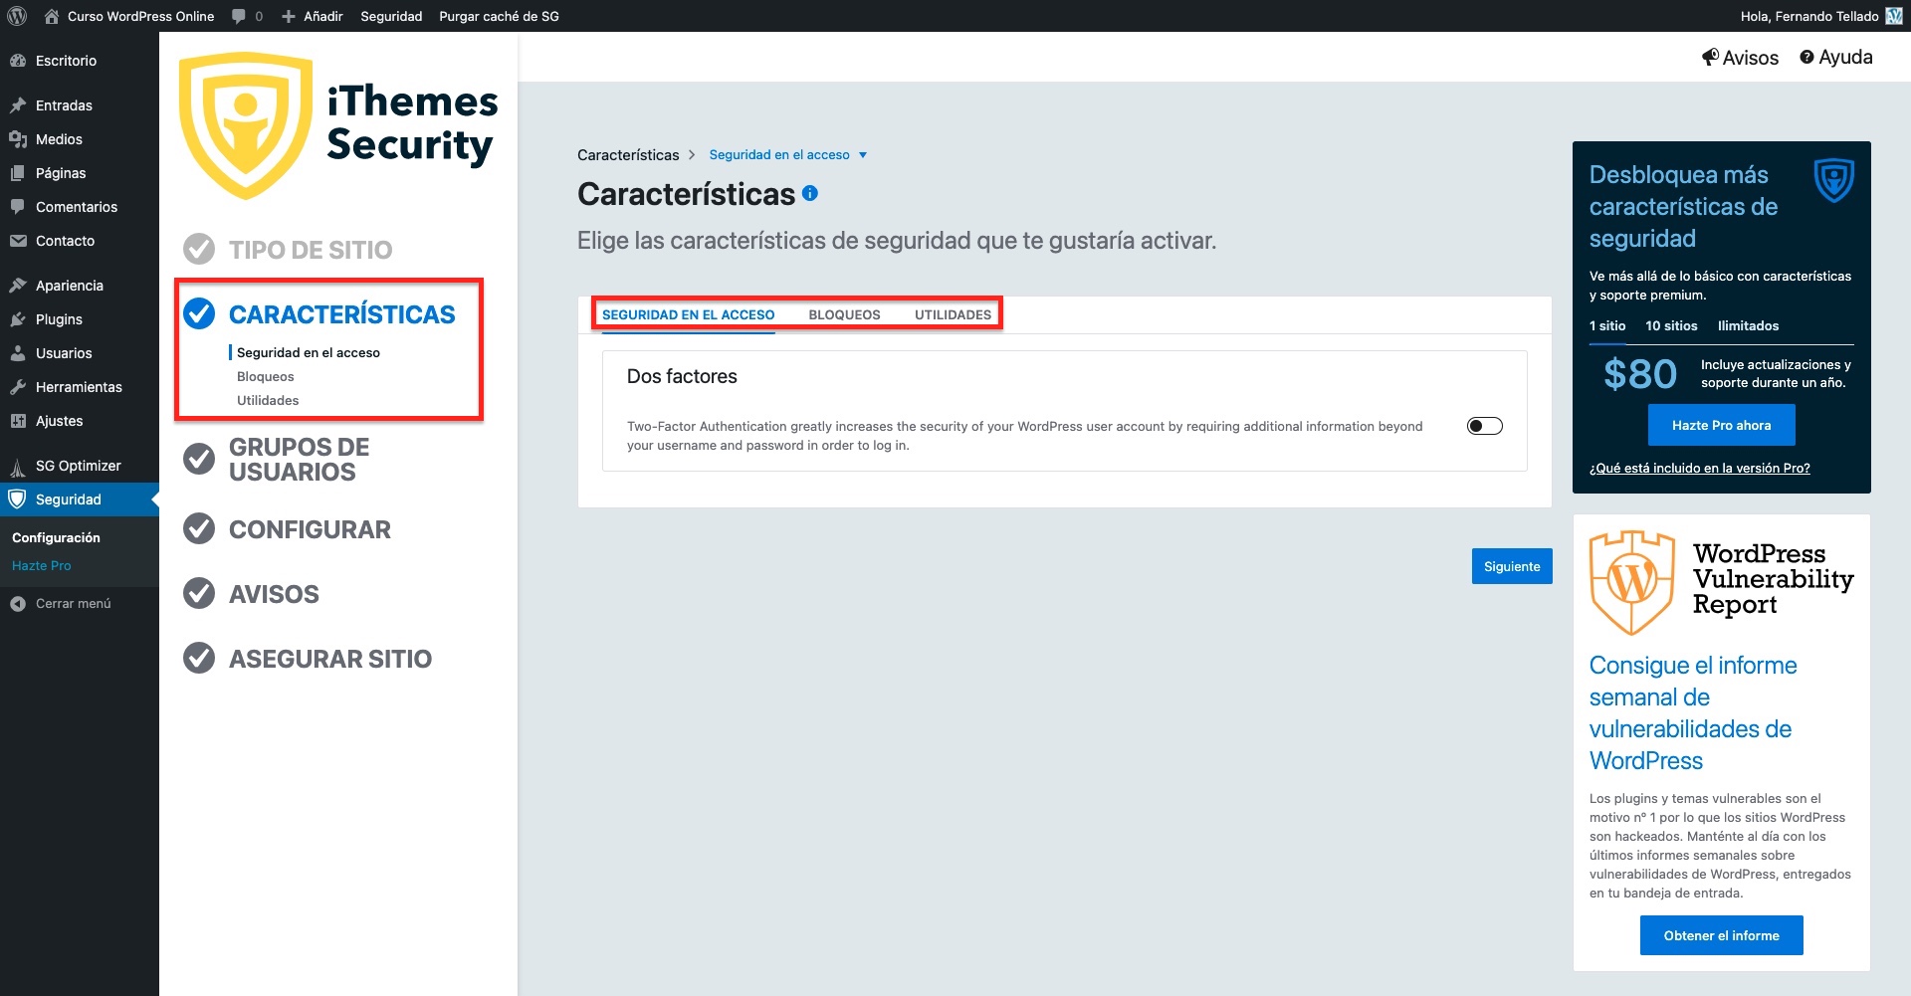Screen dimensions: 1911x996
Task: Click the comments bubble icon in admin bar
Action: click(x=239, y=16)
